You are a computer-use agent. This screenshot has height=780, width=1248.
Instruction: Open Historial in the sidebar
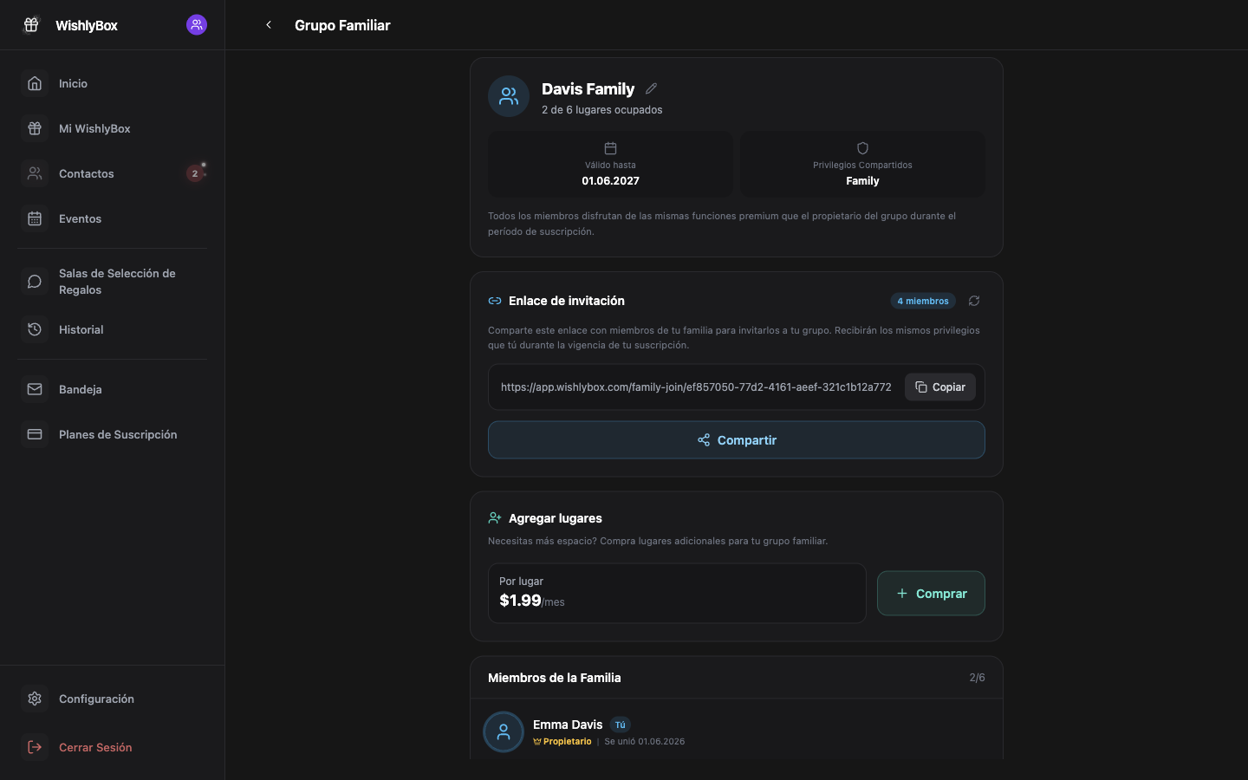[x=113, y=329]
